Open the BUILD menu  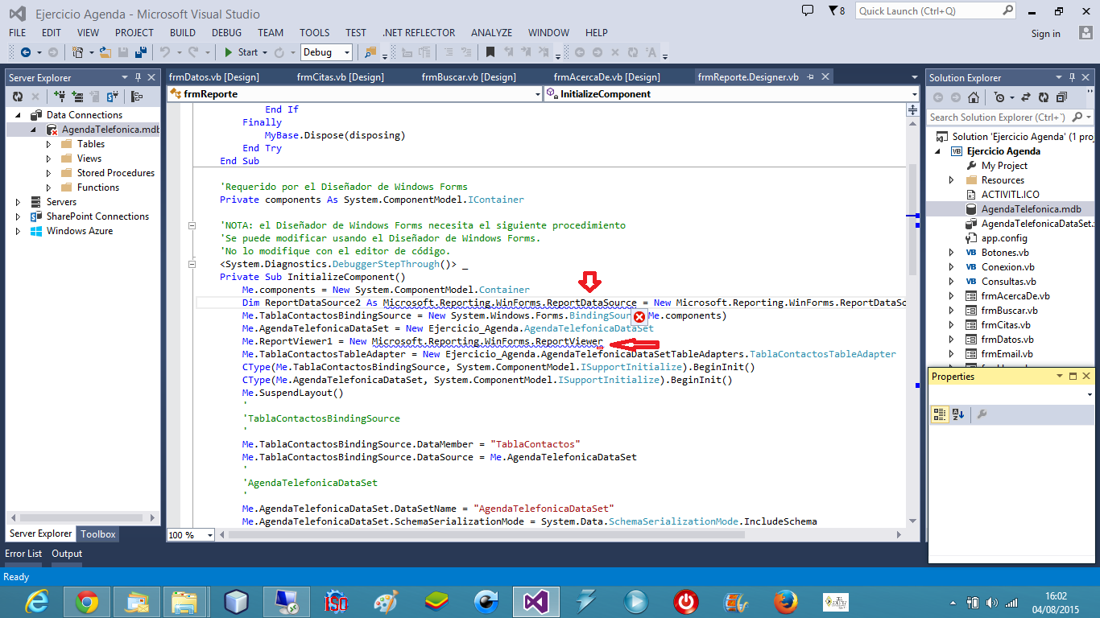pyautogui.click(x=183, y=33)
